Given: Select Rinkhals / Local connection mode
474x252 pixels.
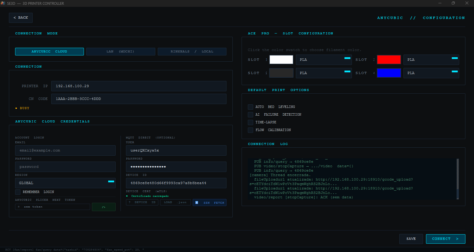Looking at the screenshot, I should tap(192, 52).
